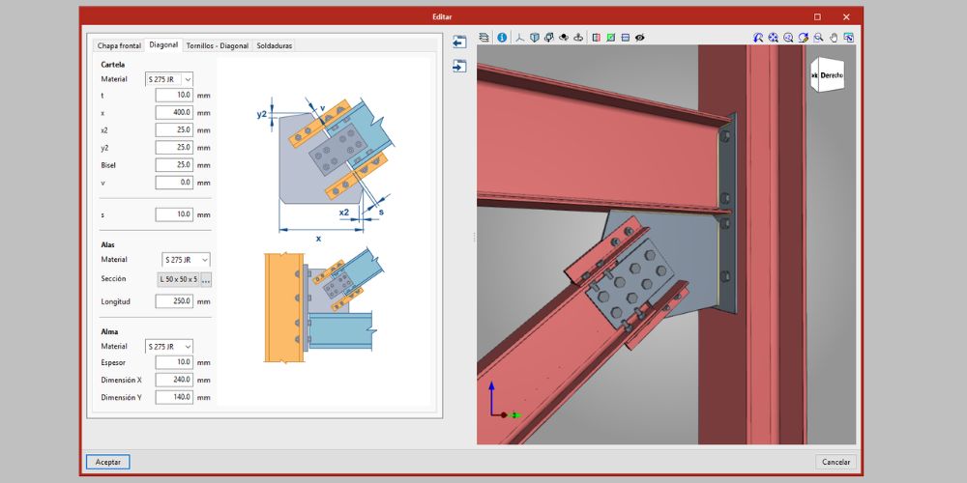Switch to the Chapa frontal tab
967x483 pixels.
(119, 45)
